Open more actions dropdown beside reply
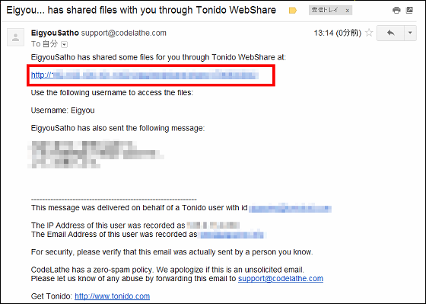The width and height of the screenshot is (426, 304). [410, 33]
